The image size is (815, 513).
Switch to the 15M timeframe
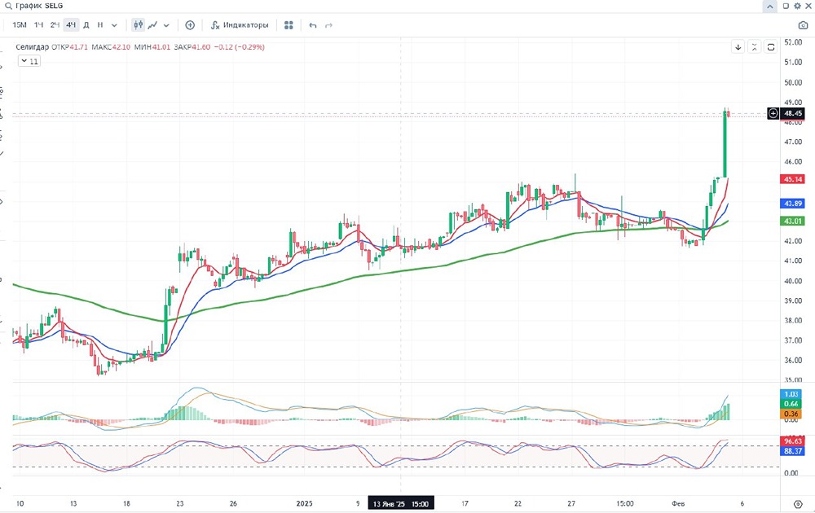pyautogui.click(x=20, y=25)
